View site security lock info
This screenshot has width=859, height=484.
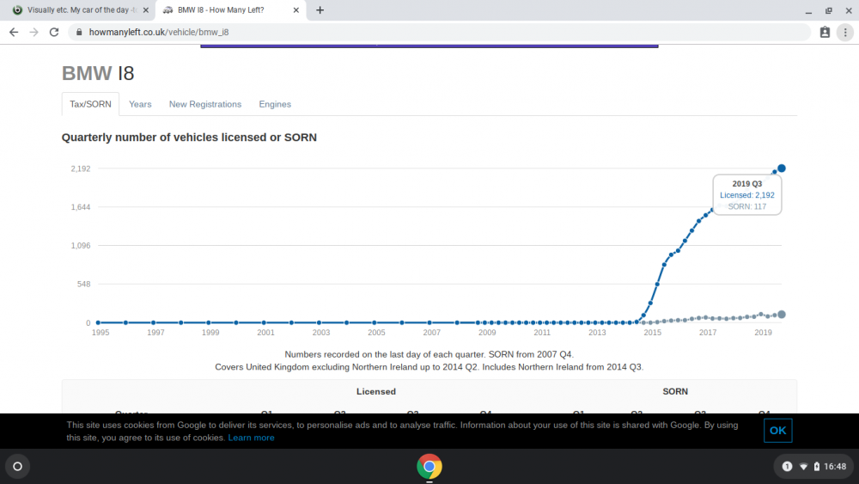[79, 33]
